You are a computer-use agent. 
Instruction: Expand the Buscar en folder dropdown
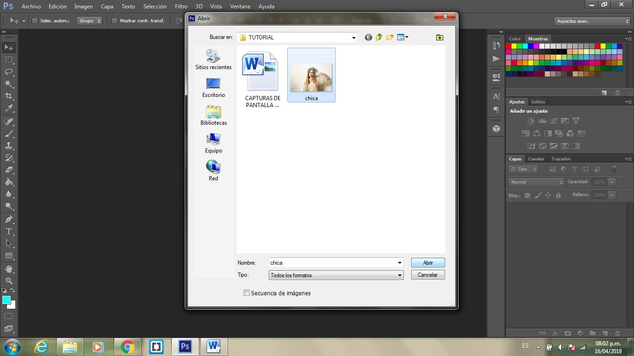[x=354, y=38]
